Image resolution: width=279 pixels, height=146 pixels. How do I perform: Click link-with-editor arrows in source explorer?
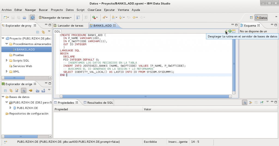tap(11, 91)
